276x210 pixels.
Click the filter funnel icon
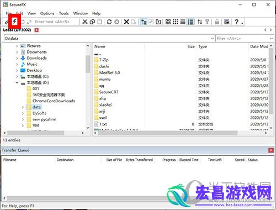tap(207, 22)
